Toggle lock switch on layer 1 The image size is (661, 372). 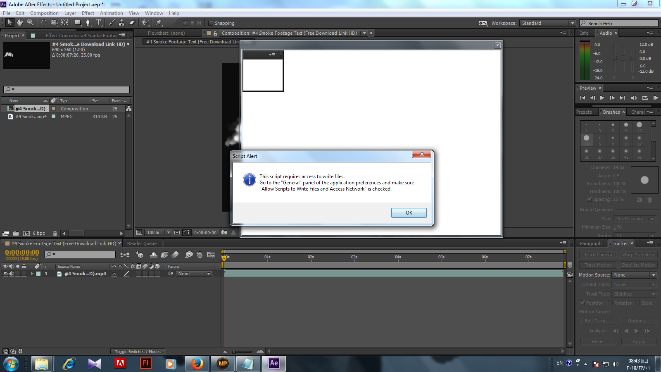point(24,274)
